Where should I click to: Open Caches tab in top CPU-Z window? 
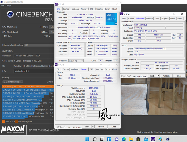(66, 9)
